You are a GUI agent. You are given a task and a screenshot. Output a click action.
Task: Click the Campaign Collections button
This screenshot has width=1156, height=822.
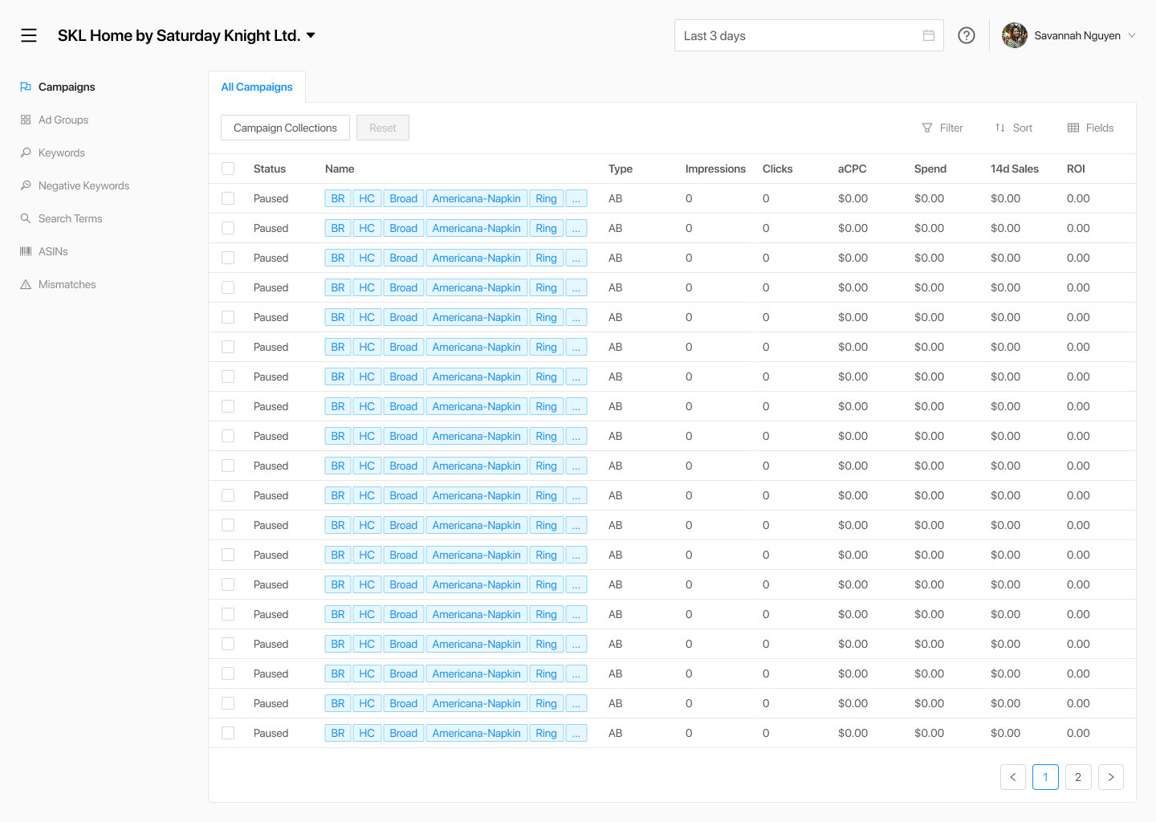pyautogui.click(x=285, y=128)
